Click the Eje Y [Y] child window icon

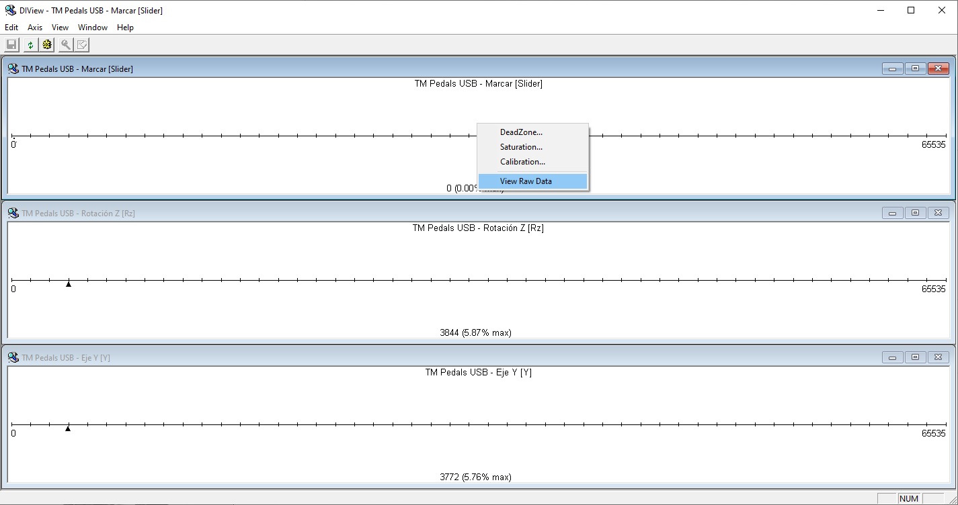click(x=13, y=357)
